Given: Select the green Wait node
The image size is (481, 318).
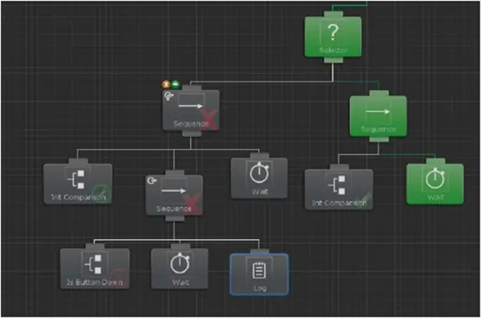Looking at the screenshot, I should pos(435,184).
